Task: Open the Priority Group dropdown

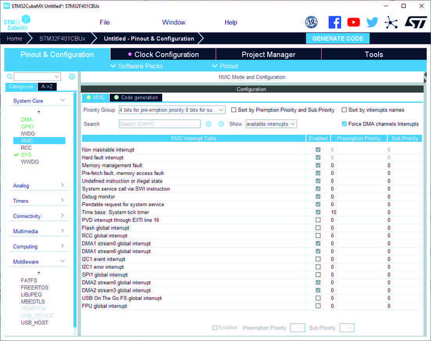Action: click(x=172, y=110)
